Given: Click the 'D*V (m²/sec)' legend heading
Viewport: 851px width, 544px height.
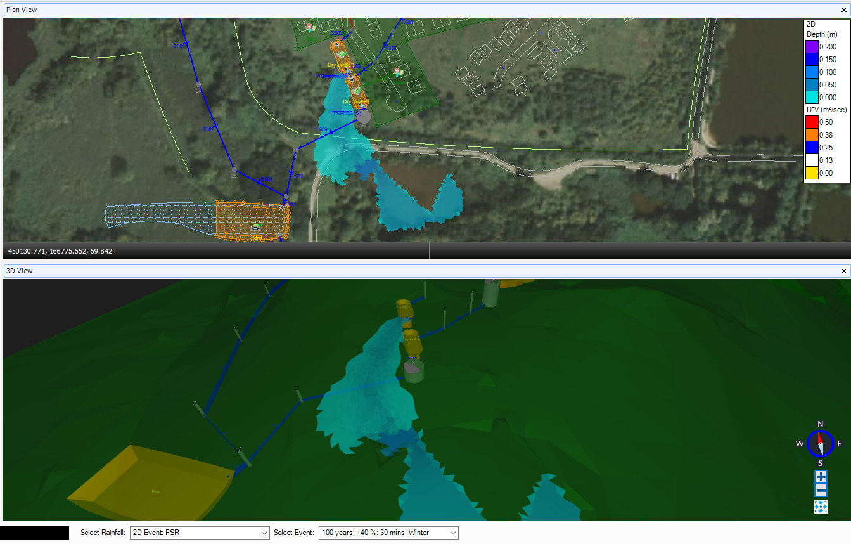Looking at the screenshot, I should click(x=827, y=110).
